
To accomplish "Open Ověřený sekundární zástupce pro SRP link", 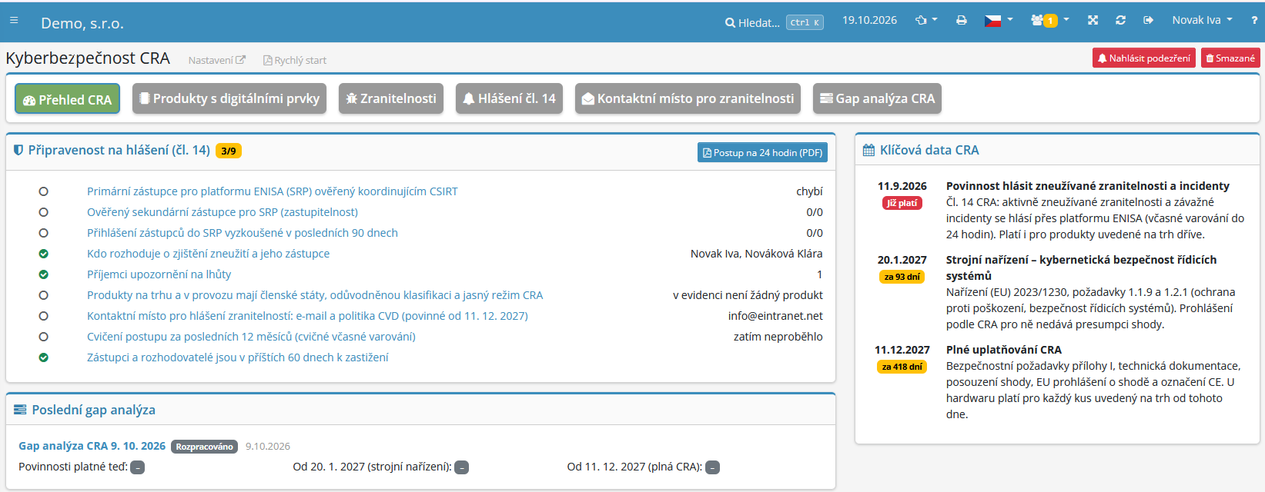I will tap(223, 212).
